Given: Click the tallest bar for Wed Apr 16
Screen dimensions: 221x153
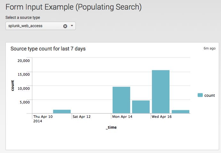Looking at the screenshot, I should pos(161,92).
